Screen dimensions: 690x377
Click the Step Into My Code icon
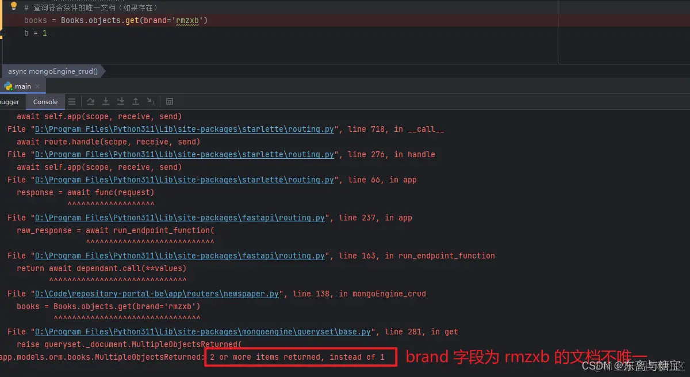[x=121, y=101]
